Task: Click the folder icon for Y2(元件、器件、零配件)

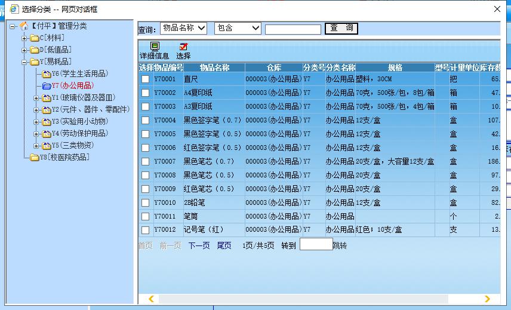Action: tap(47, 110)
